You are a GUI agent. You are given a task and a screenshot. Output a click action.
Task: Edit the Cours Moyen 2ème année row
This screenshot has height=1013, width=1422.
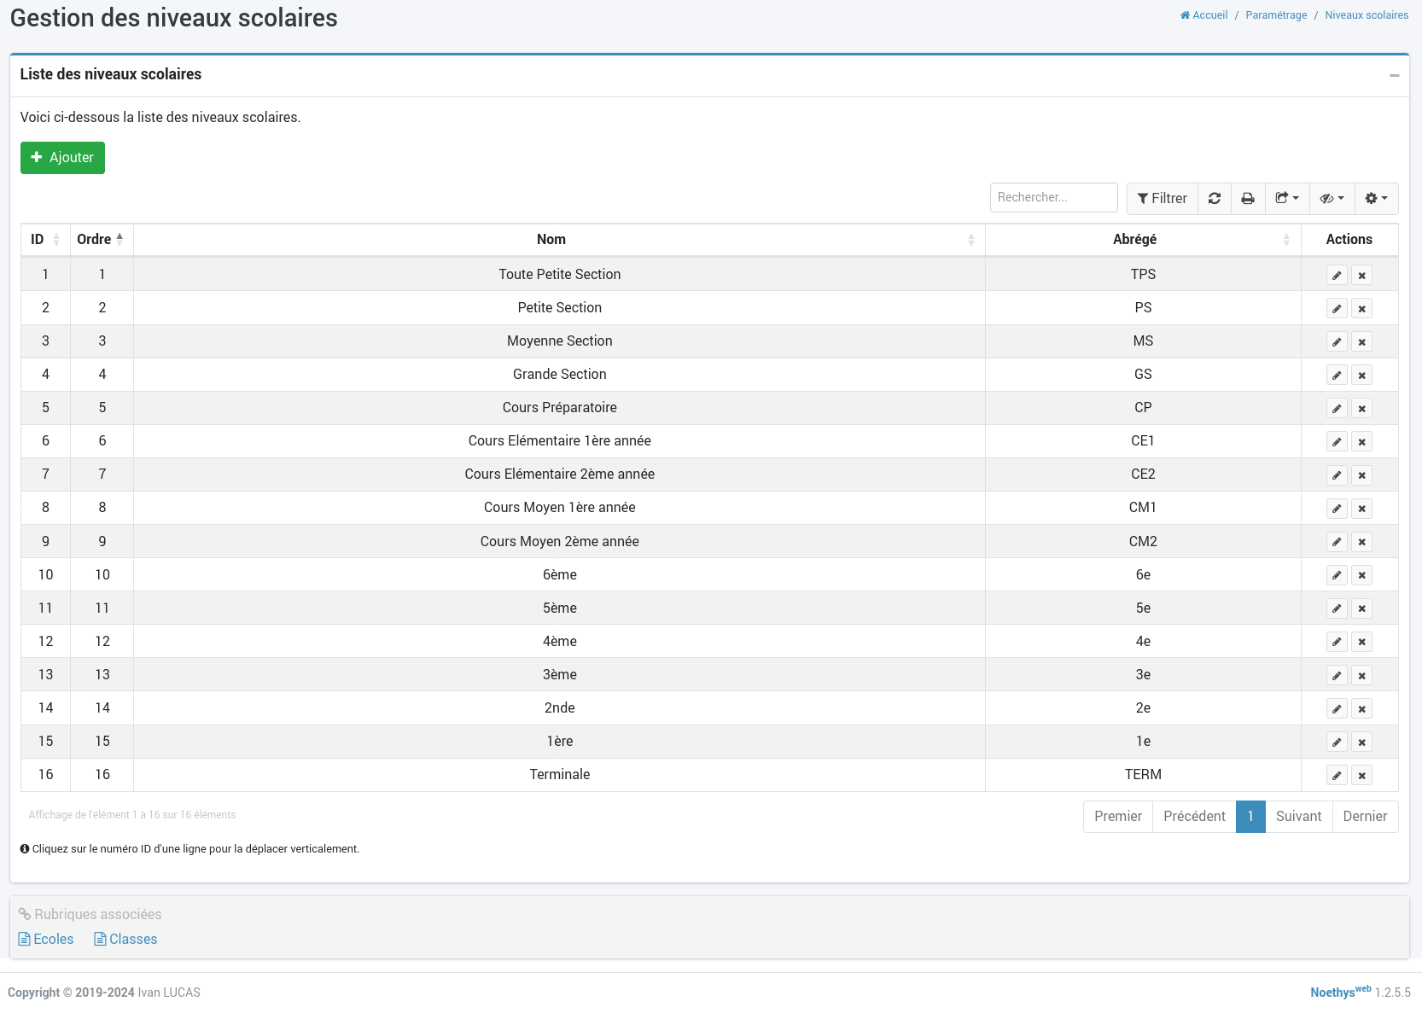click(1337, 542)
